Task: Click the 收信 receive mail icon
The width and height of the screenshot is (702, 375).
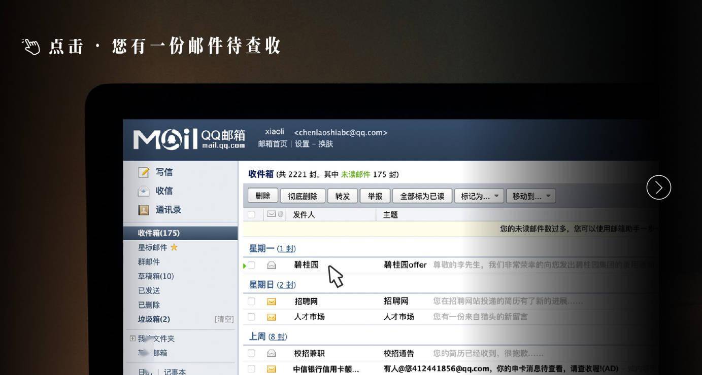Action: pos(144,191)
